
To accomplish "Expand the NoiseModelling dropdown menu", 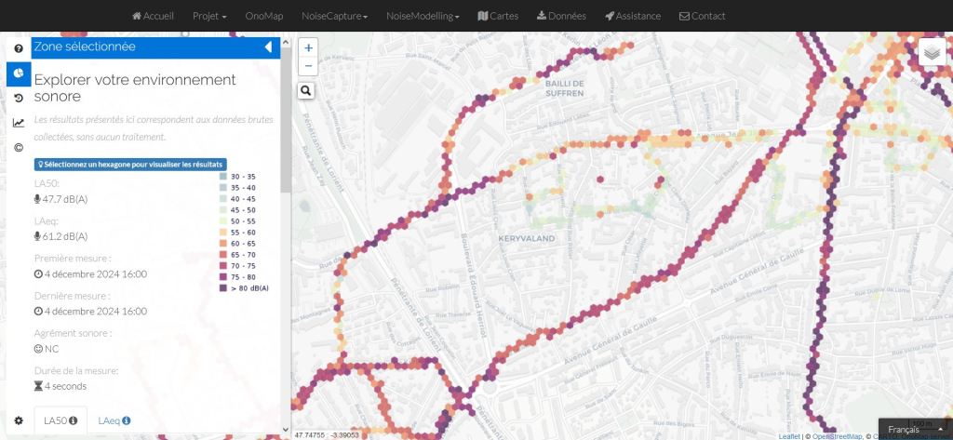I will [x=423, y=16].
